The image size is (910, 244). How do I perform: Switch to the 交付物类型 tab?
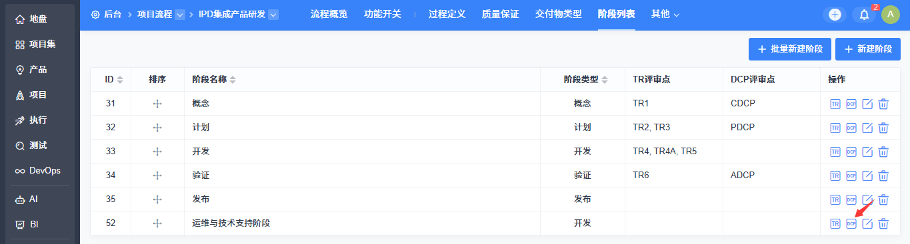point(559,14)
